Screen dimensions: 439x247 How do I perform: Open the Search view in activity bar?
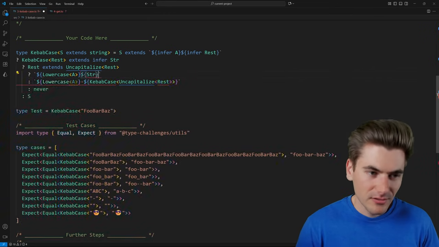coord(5,23)
